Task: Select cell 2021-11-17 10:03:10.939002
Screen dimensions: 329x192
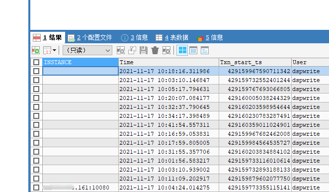Action: click(x=168, y=170)
